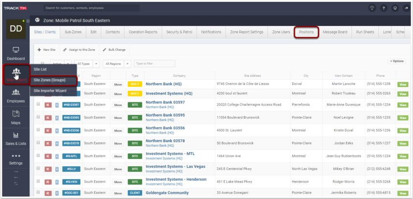Click View button for Northern Bank (HQ)

pyautogui.click(x=403, y=84)
